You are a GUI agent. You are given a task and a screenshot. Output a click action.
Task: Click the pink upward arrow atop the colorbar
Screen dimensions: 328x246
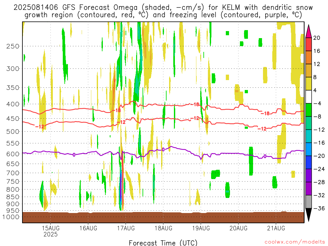308,31
